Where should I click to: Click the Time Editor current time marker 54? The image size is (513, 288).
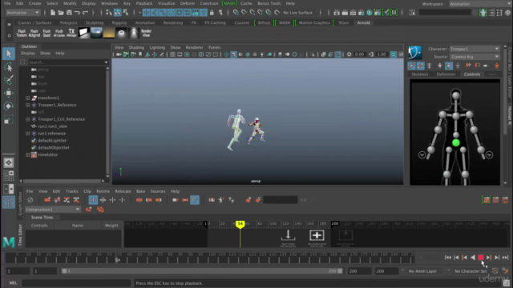coord(240,224)
